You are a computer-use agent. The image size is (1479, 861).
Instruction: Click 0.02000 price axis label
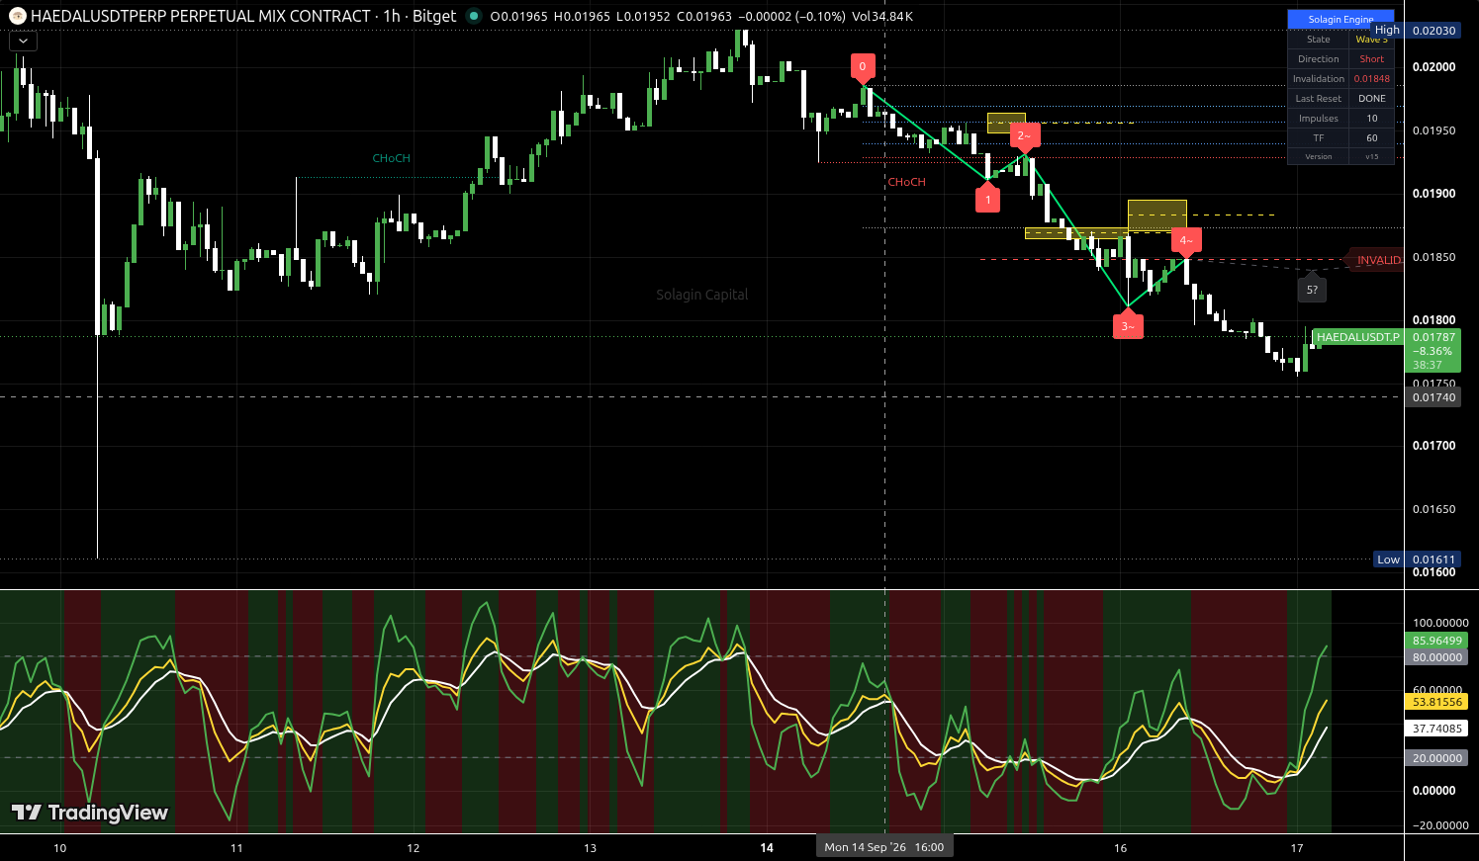(x=1433, y=67)
